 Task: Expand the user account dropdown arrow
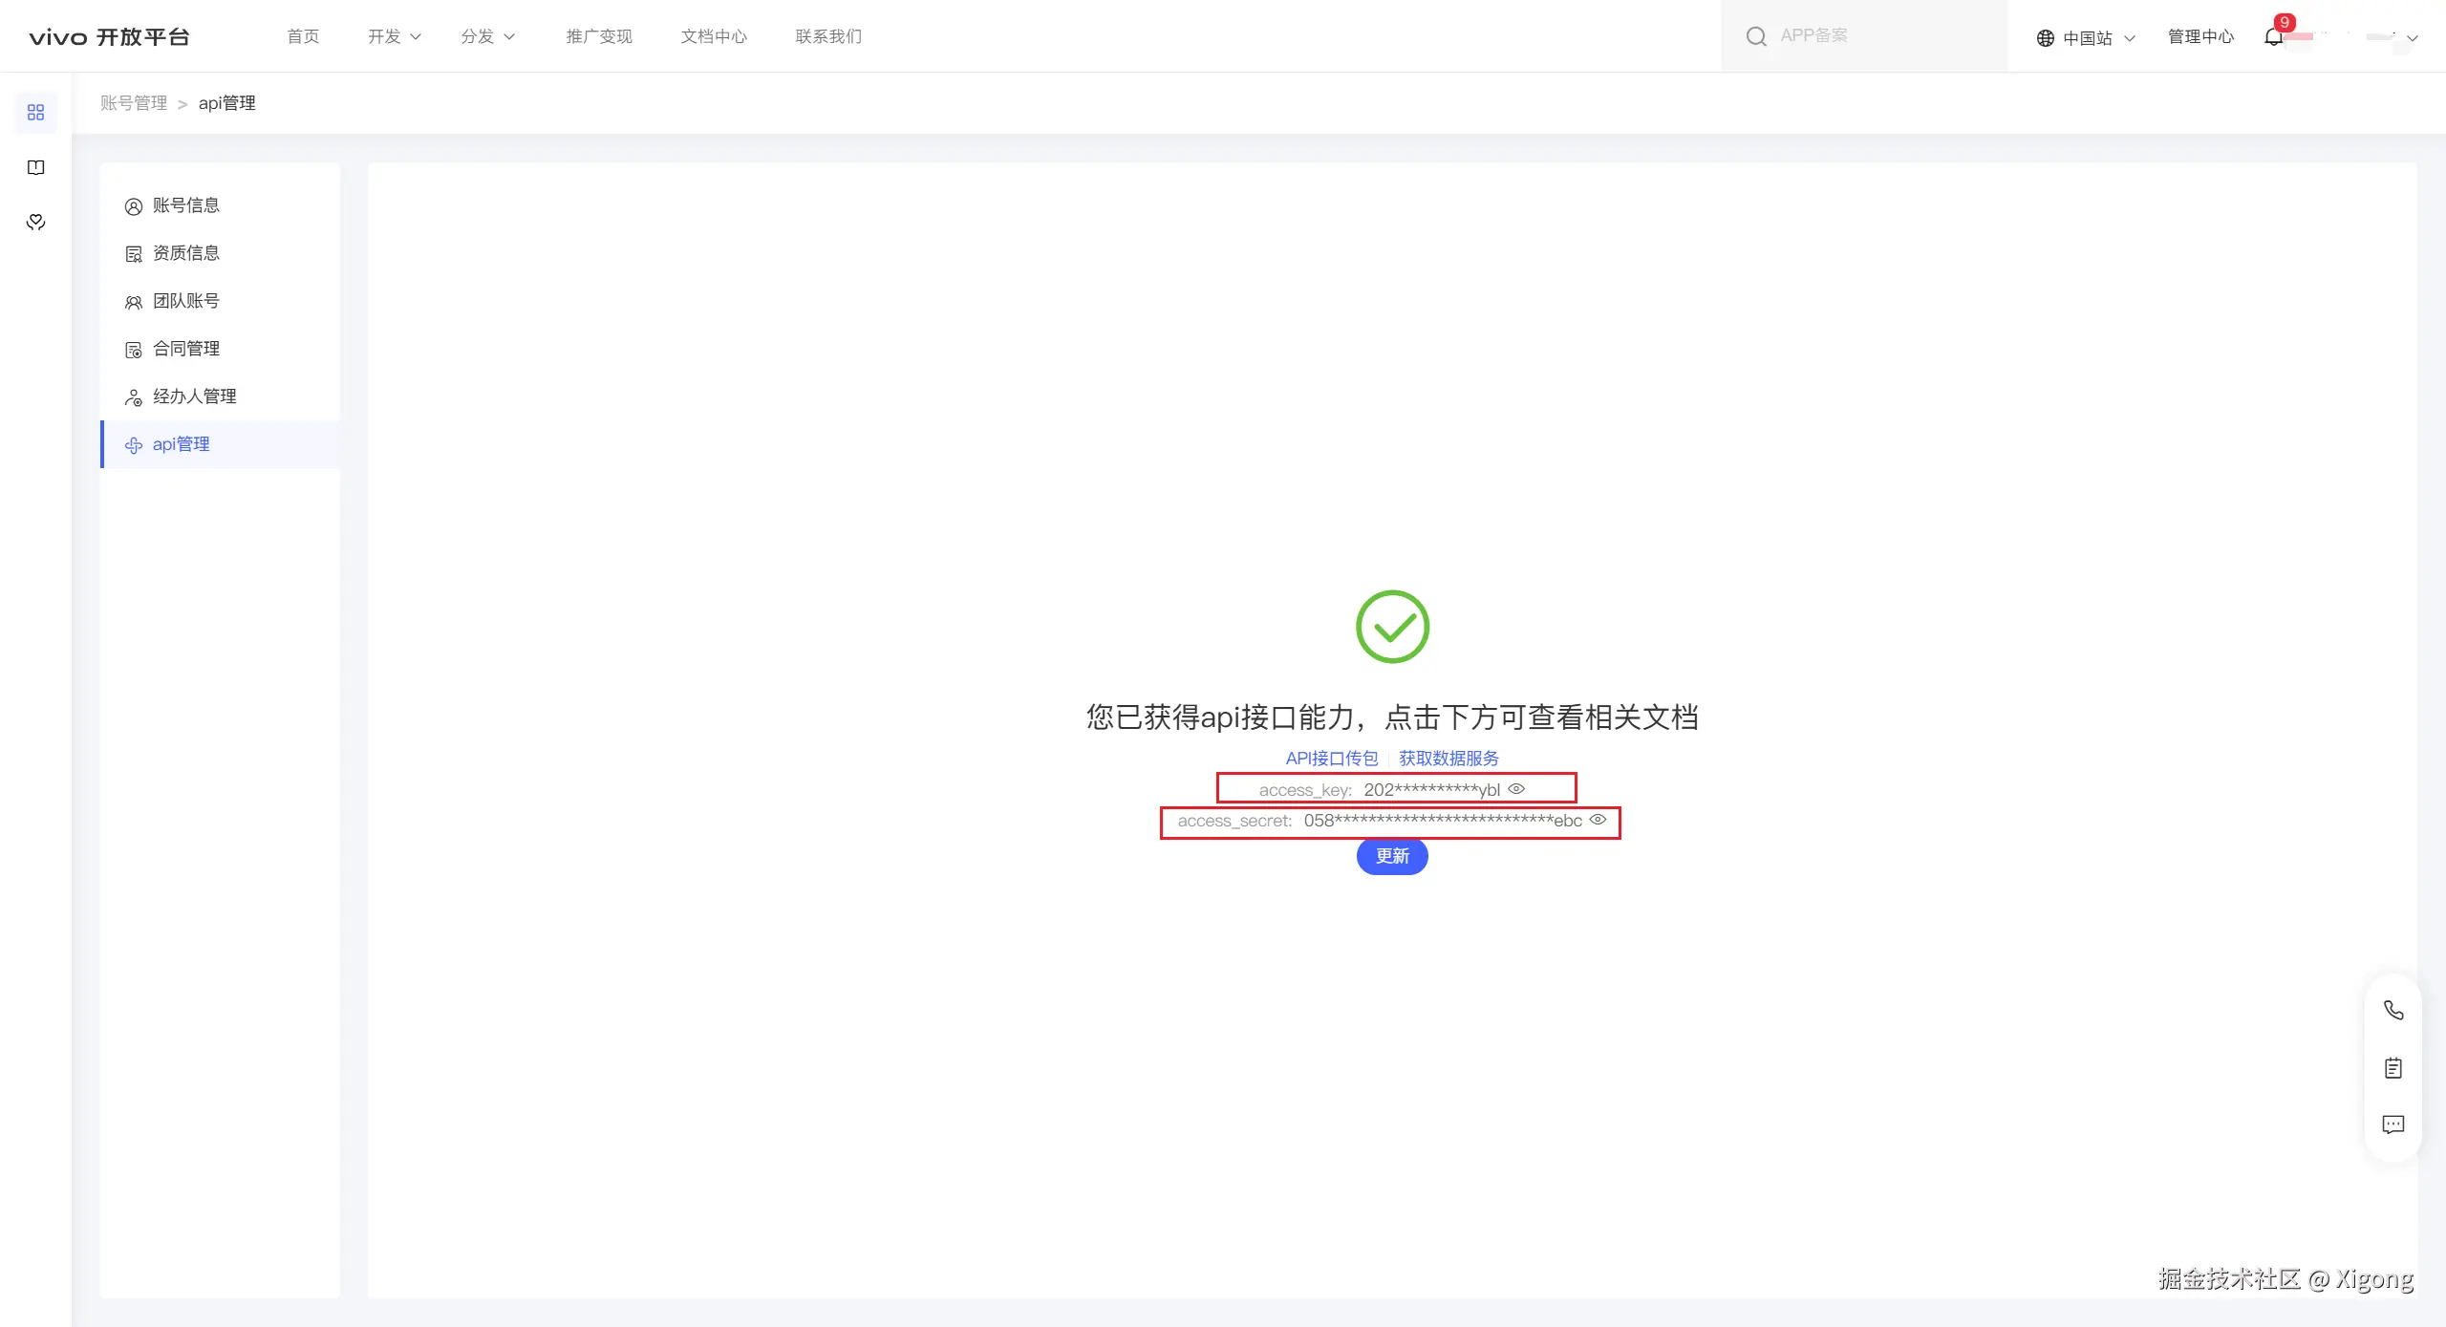tap(2412, 38)
